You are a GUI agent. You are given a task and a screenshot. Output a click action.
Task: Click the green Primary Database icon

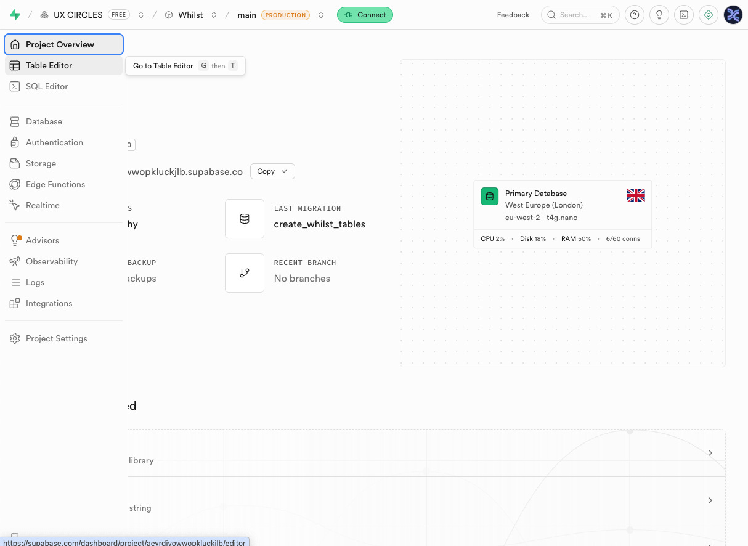490,197
